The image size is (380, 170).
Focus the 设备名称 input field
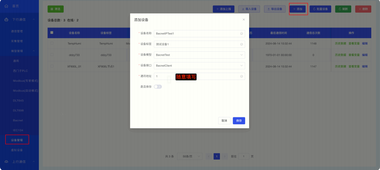tap(199, 33)
